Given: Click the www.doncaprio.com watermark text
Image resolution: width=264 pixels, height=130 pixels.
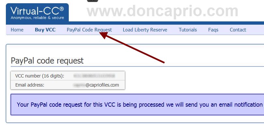Looking at the screenshot, I should pos(163,11).
